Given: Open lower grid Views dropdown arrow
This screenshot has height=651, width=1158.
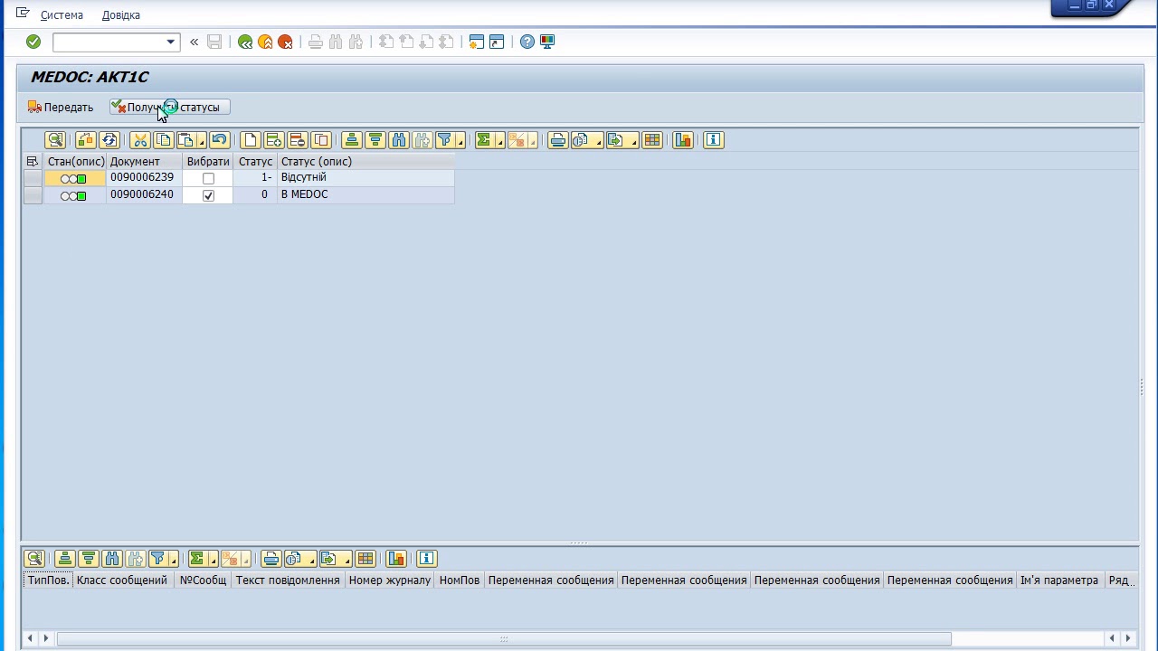Looking at the screenshot, I should pyautogui.click(x=311, y=560).
